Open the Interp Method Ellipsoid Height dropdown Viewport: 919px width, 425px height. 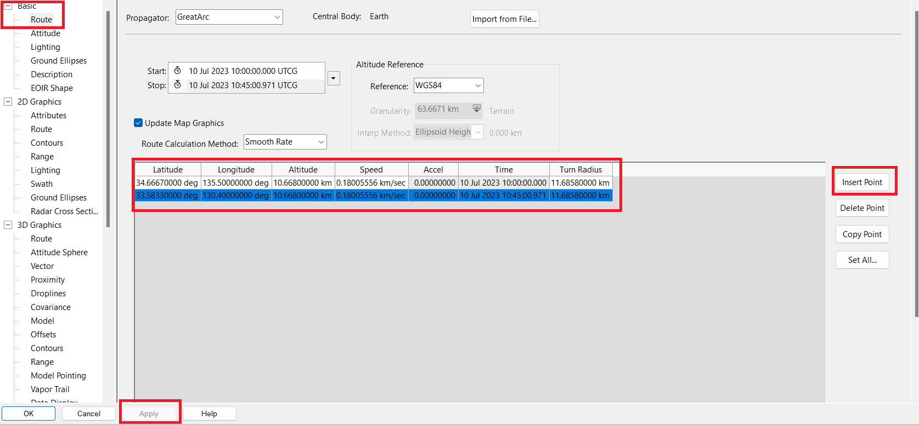coord(448,132)
